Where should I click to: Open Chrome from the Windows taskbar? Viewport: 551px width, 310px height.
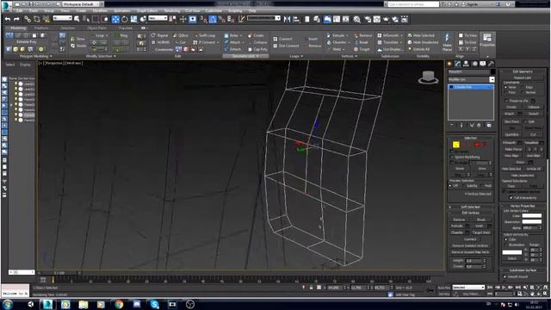119,304
